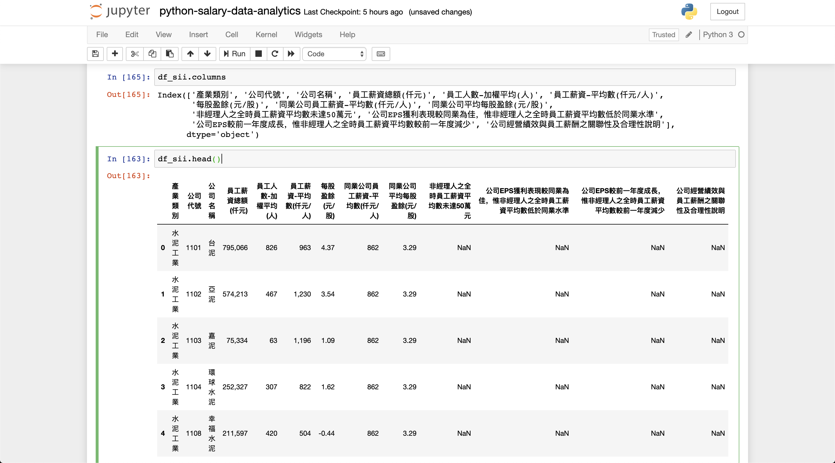Image resolution: width=835 pixels, height=463 pixels.
Task: Click the 員工人數-加權平均(人) column header
Action: point(267,201)
